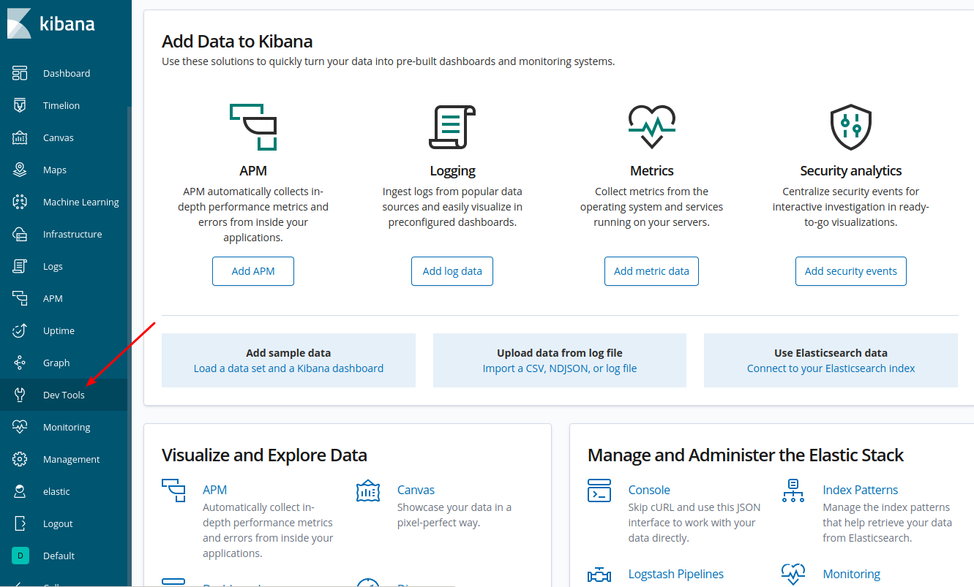
Task: Open the Management gear icon
Action: (20, 459)
